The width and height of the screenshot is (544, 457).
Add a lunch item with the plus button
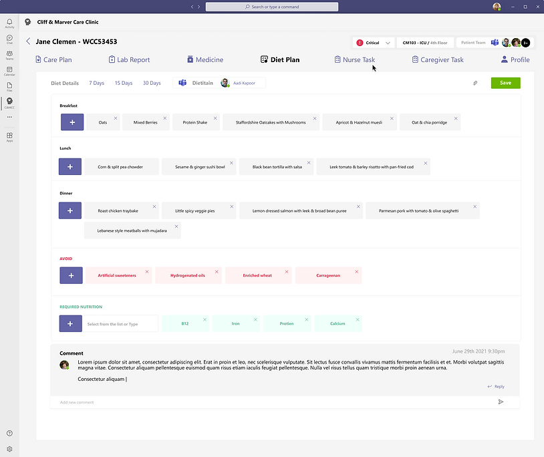pyautogui.click(x=70, y=166)
